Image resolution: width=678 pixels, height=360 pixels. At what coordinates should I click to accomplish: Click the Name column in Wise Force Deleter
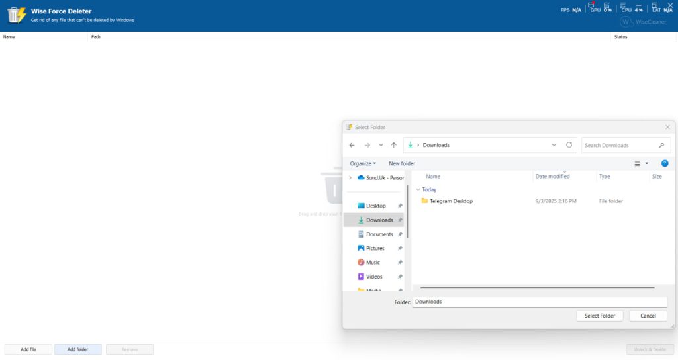coord(9,37)
